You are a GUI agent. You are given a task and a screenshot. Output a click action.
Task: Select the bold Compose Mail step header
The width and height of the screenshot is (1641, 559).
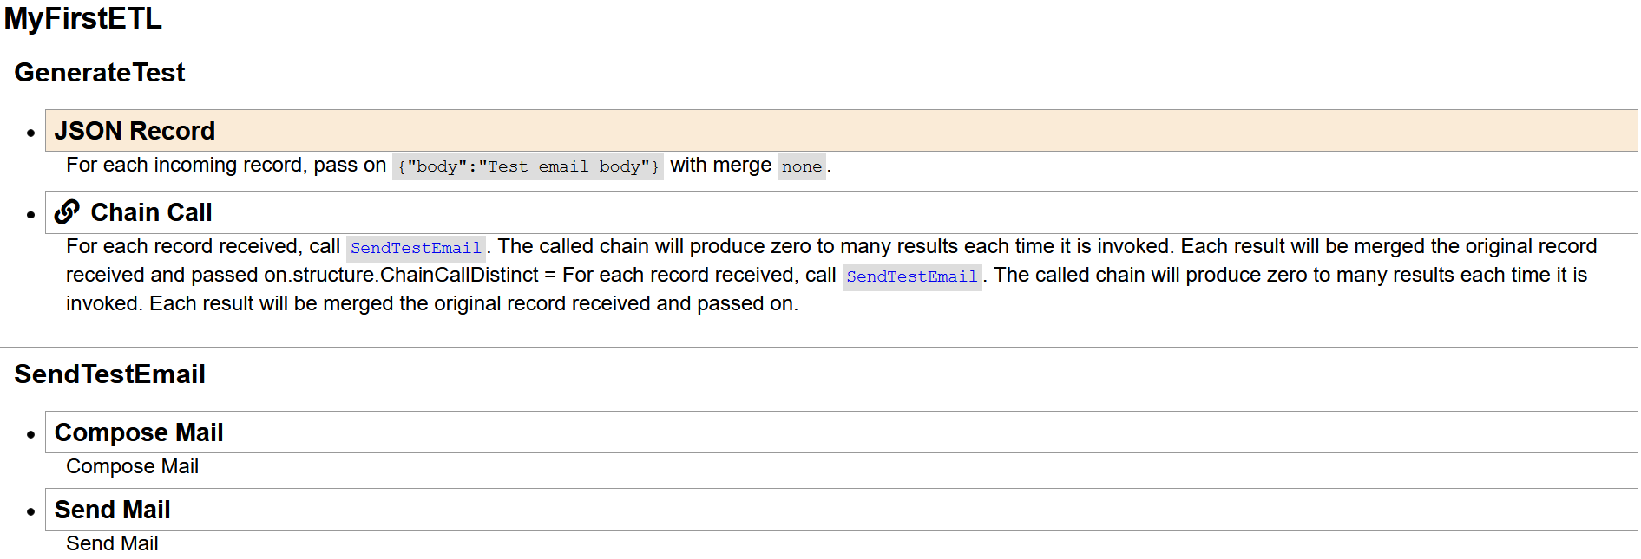139,432
